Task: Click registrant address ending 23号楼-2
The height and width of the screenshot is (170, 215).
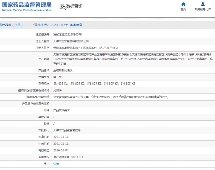Action: click(x=85, y=48)
